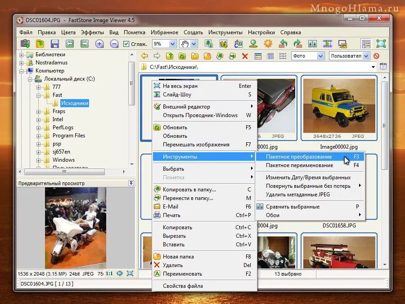405x304 pixels.
Task: Open the Файл menu
Action: tap(26, 32)
